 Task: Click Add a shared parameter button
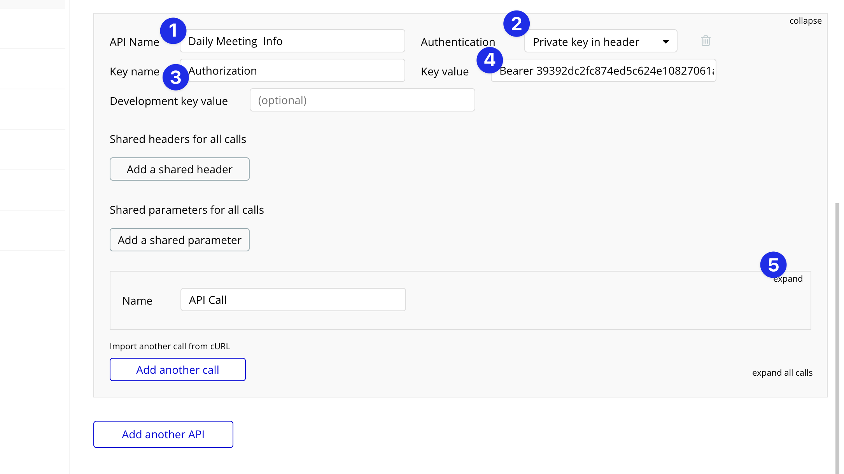179,240
